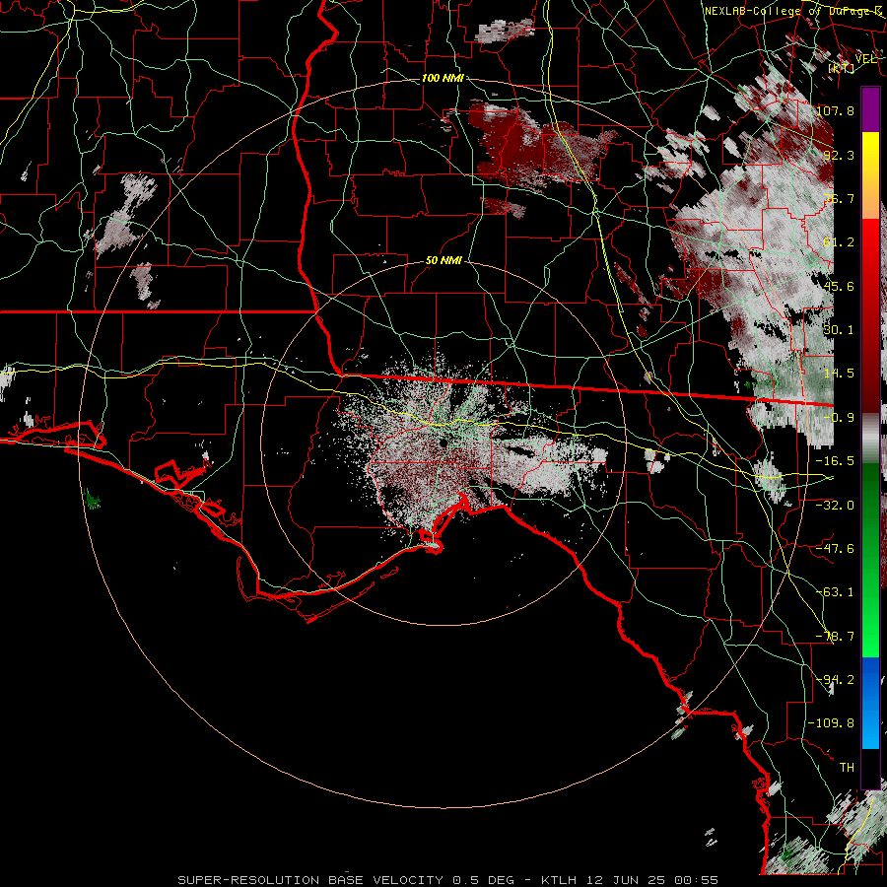The image size is (887, 887).
Task: Click the -109.8 value on velocity scale
Action: pos(832,723)
